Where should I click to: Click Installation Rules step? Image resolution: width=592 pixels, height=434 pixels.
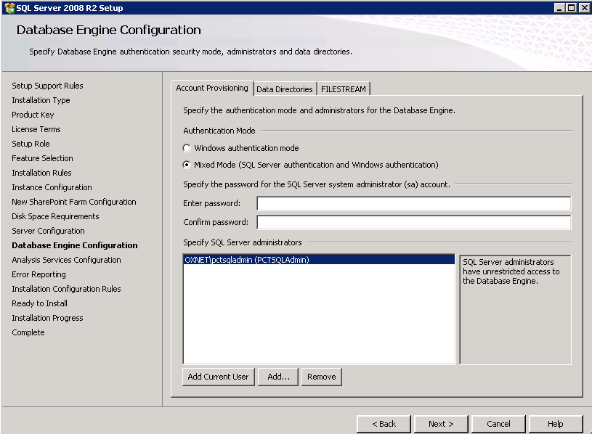tap(41, 173)
